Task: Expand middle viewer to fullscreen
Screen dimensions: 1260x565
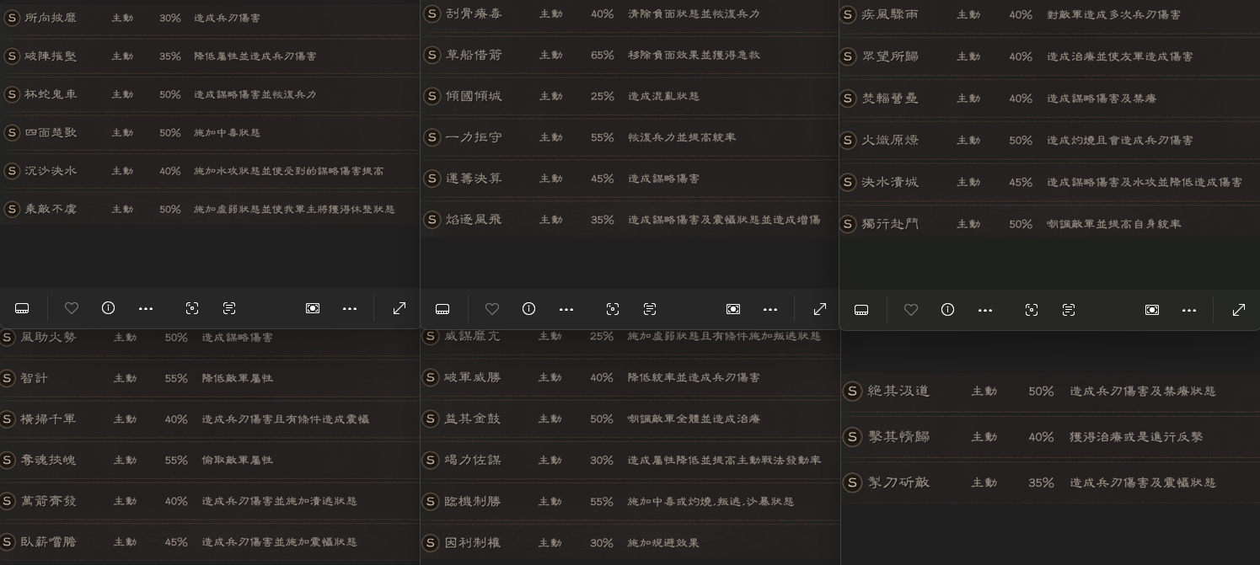Action: pos(820,310)
